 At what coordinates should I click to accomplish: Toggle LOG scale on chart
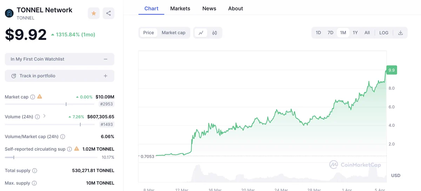point(384,33)
